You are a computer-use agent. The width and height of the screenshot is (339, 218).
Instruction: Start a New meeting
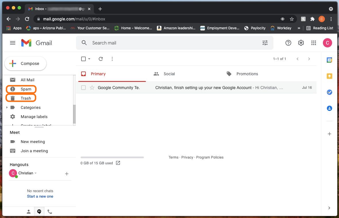(33, 142)
